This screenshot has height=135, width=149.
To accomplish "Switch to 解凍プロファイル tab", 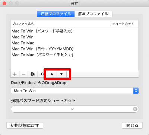I will [93, 14].
